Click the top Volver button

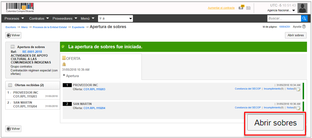pyautogui.click(x=13, y=35)
